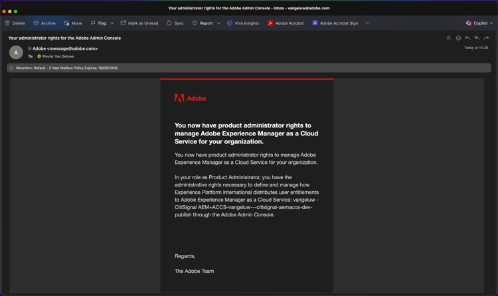Click the Adobe logo in email
The width and height of the screenshot is (498, 296).
coord(190,98)
